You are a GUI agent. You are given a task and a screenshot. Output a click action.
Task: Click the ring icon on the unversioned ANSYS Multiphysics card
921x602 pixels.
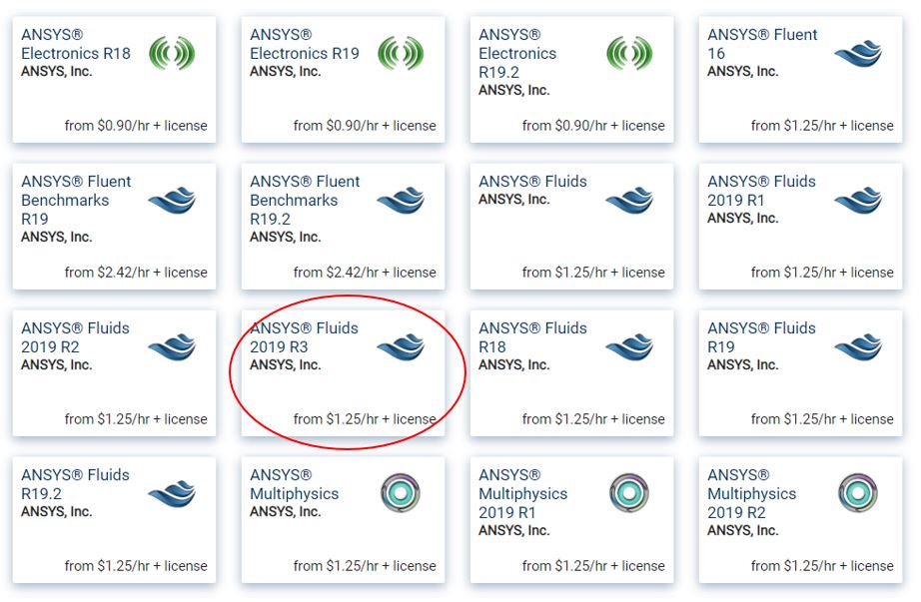[x=401, y=493]
